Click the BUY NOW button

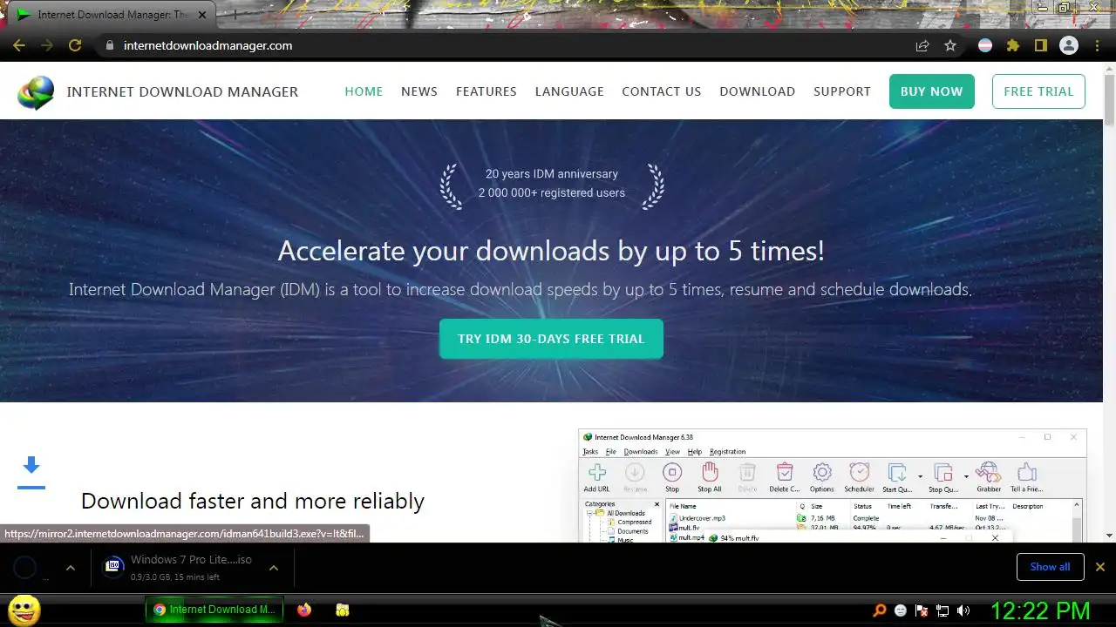point(932,91)
